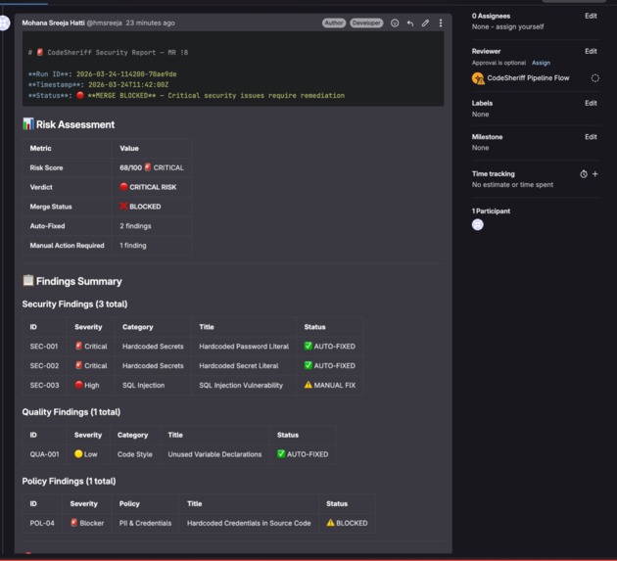Edit the Labels section
The image size is (617, 561).
click(x=591, y=103)
